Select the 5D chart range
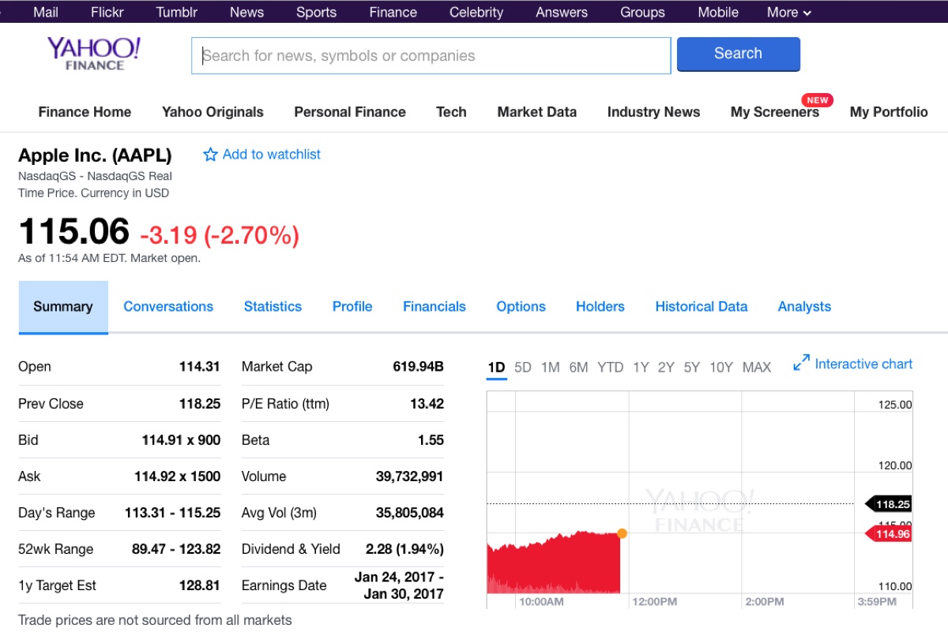This screenshot has height=635, width=948. click(522, 367)
